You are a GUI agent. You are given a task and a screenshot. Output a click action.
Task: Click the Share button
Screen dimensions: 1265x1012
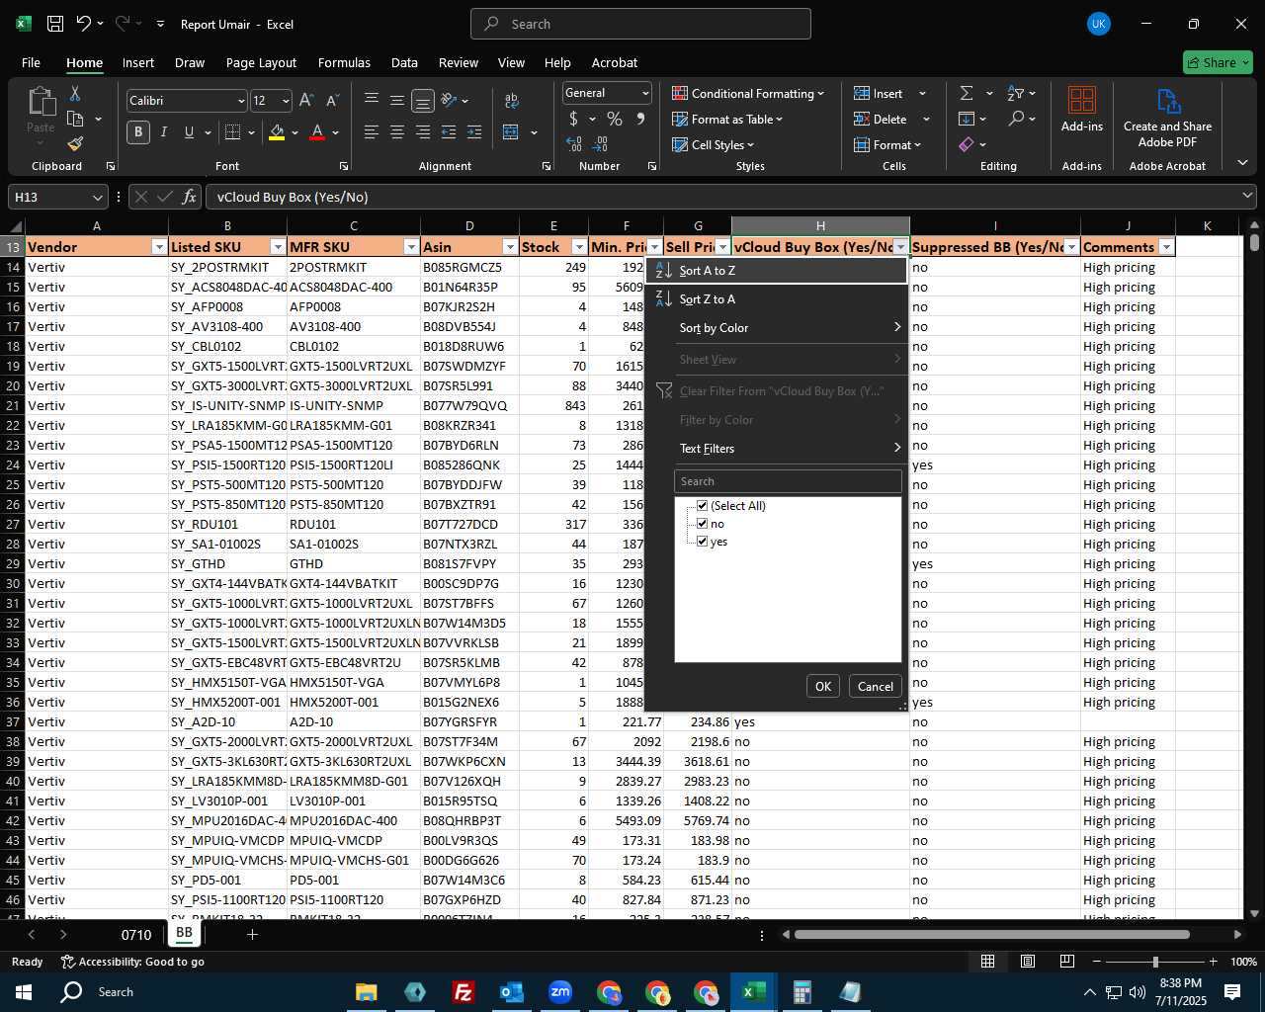coord(1218,62)
